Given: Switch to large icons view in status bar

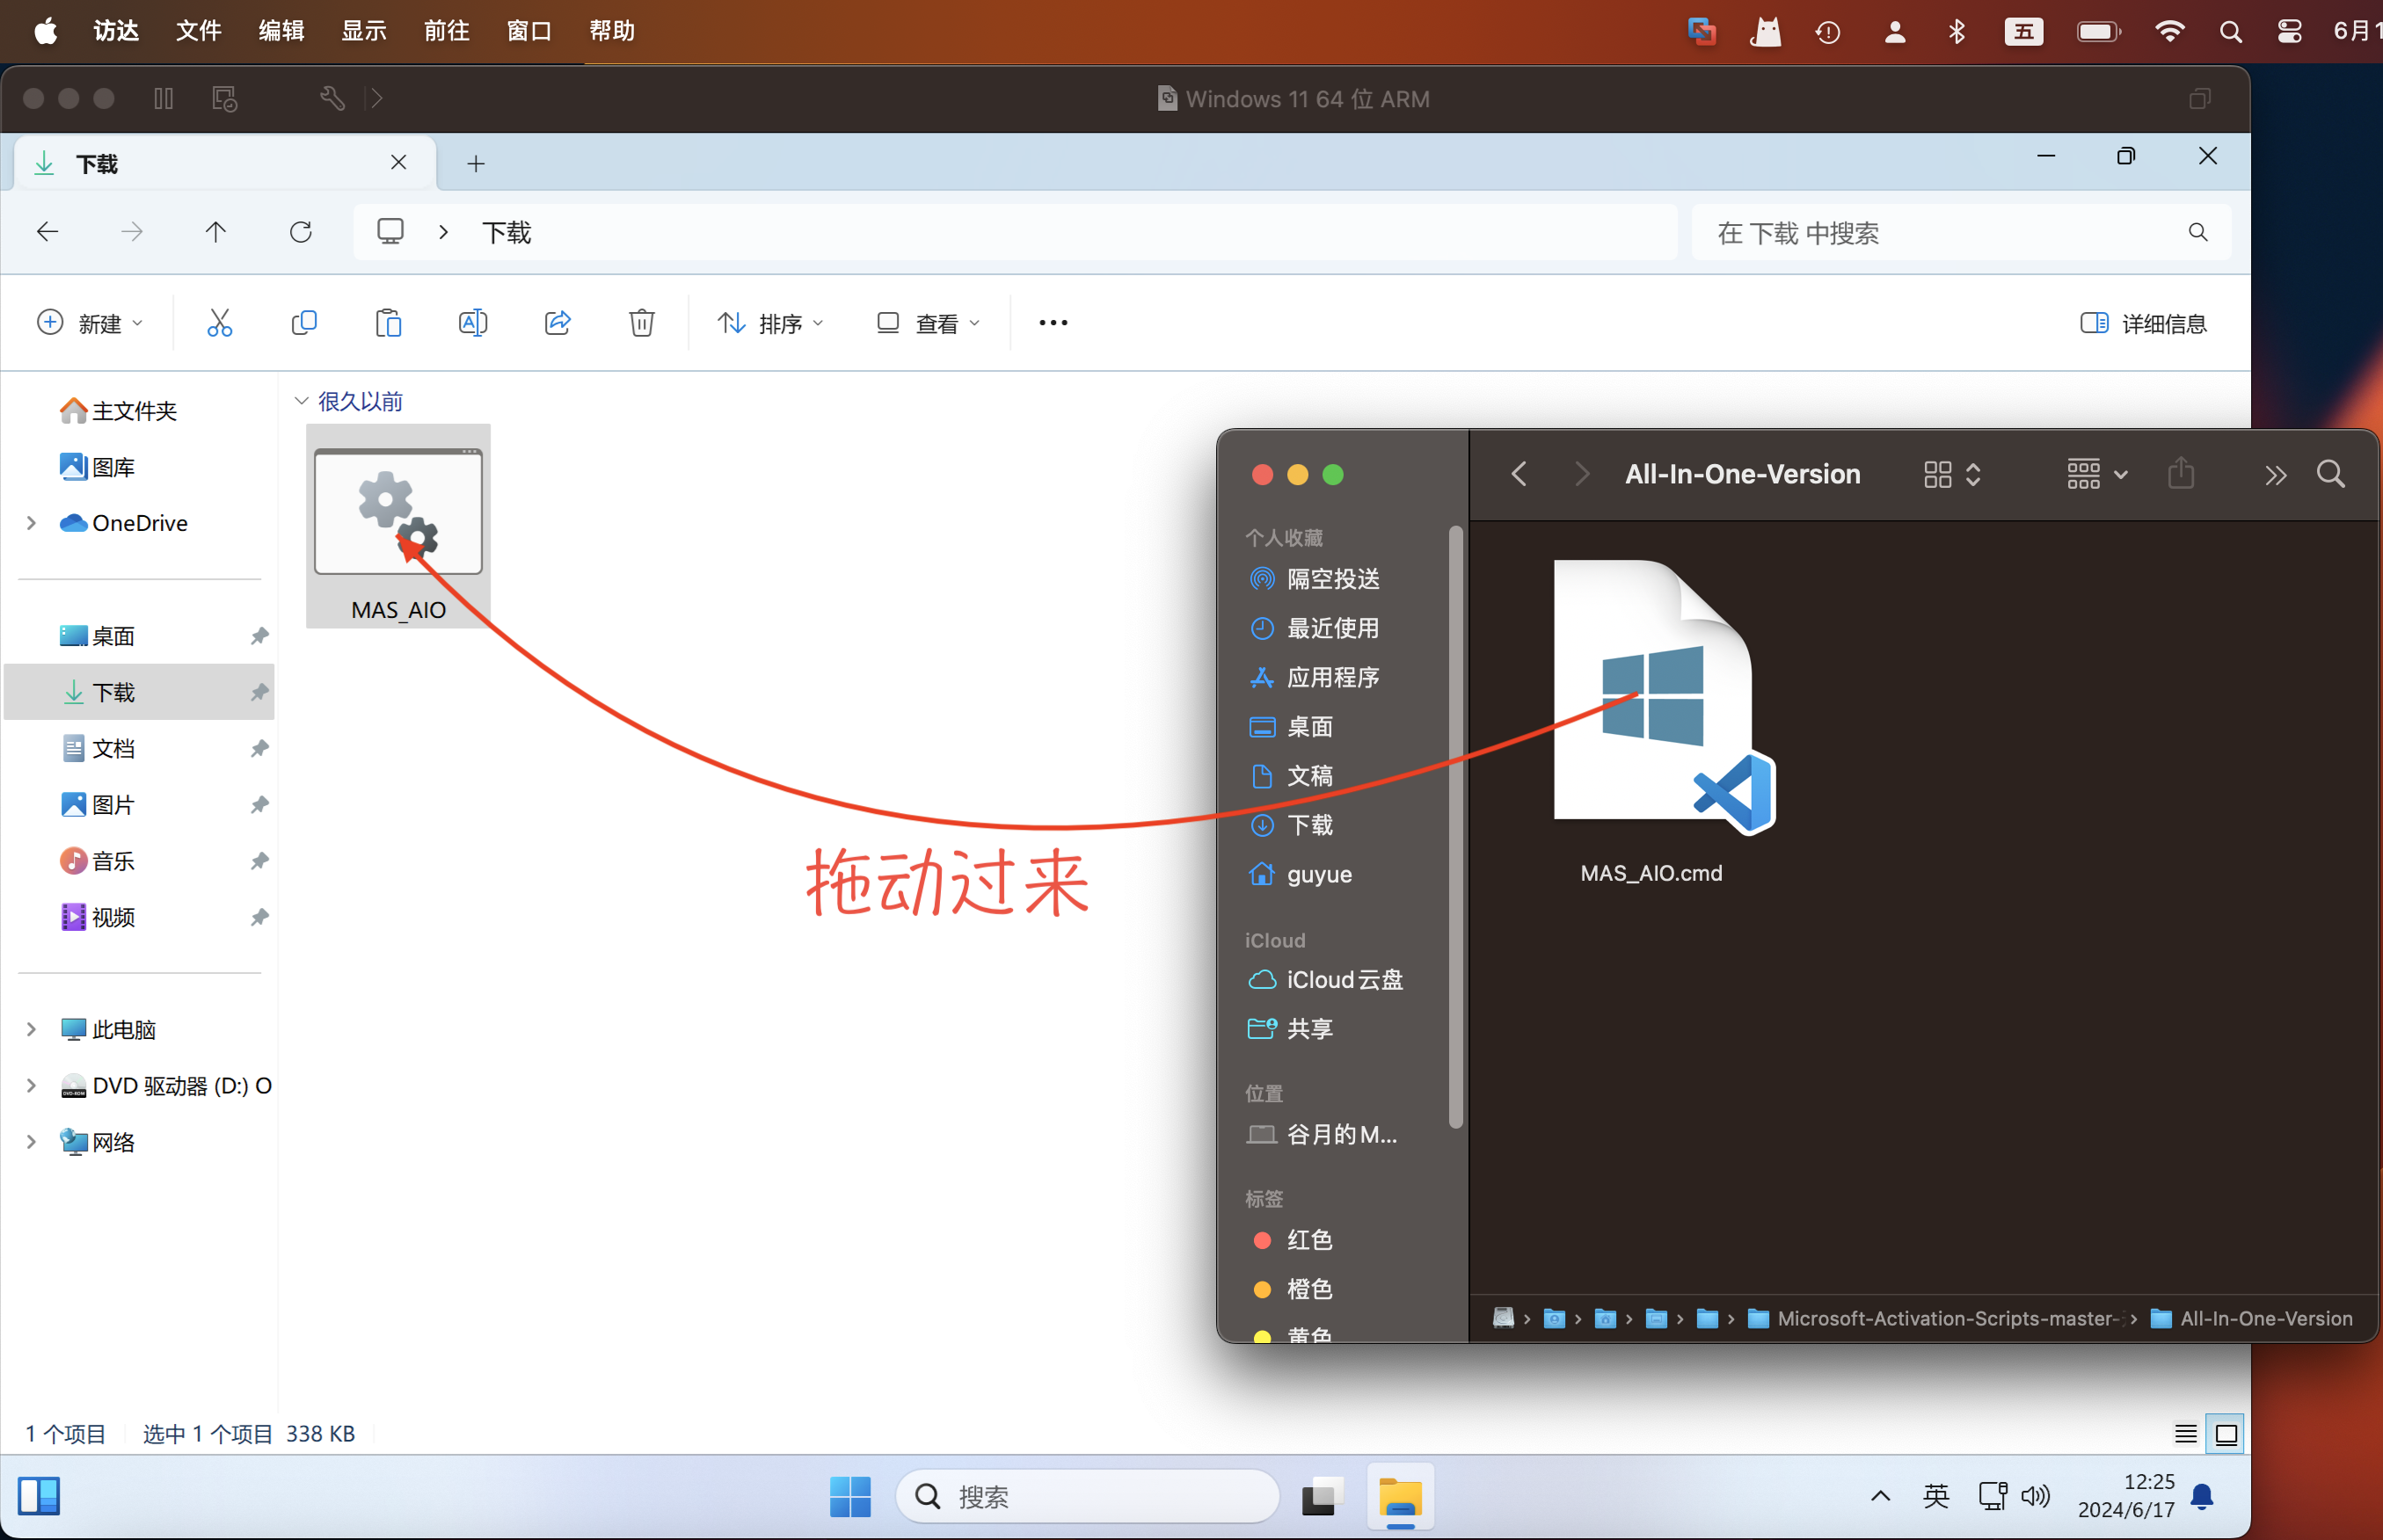Looking at the screenshot, I should [2225, 1434].
